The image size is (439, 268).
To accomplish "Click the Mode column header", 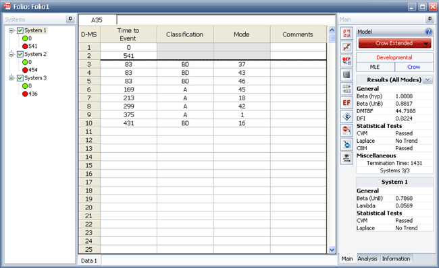I will pos(242,34).
